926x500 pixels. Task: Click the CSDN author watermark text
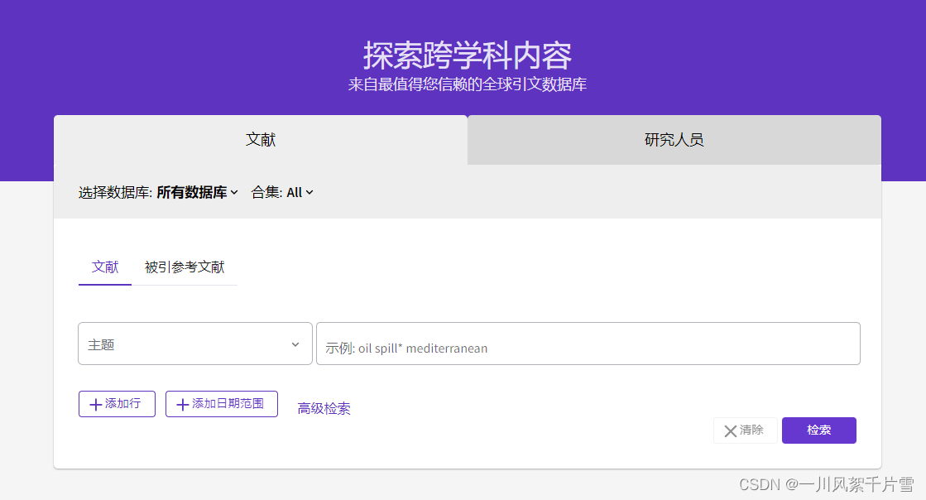825,484
